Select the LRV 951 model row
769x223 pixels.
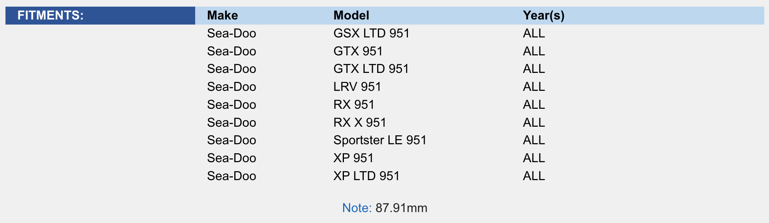click(x=357, y=87)
